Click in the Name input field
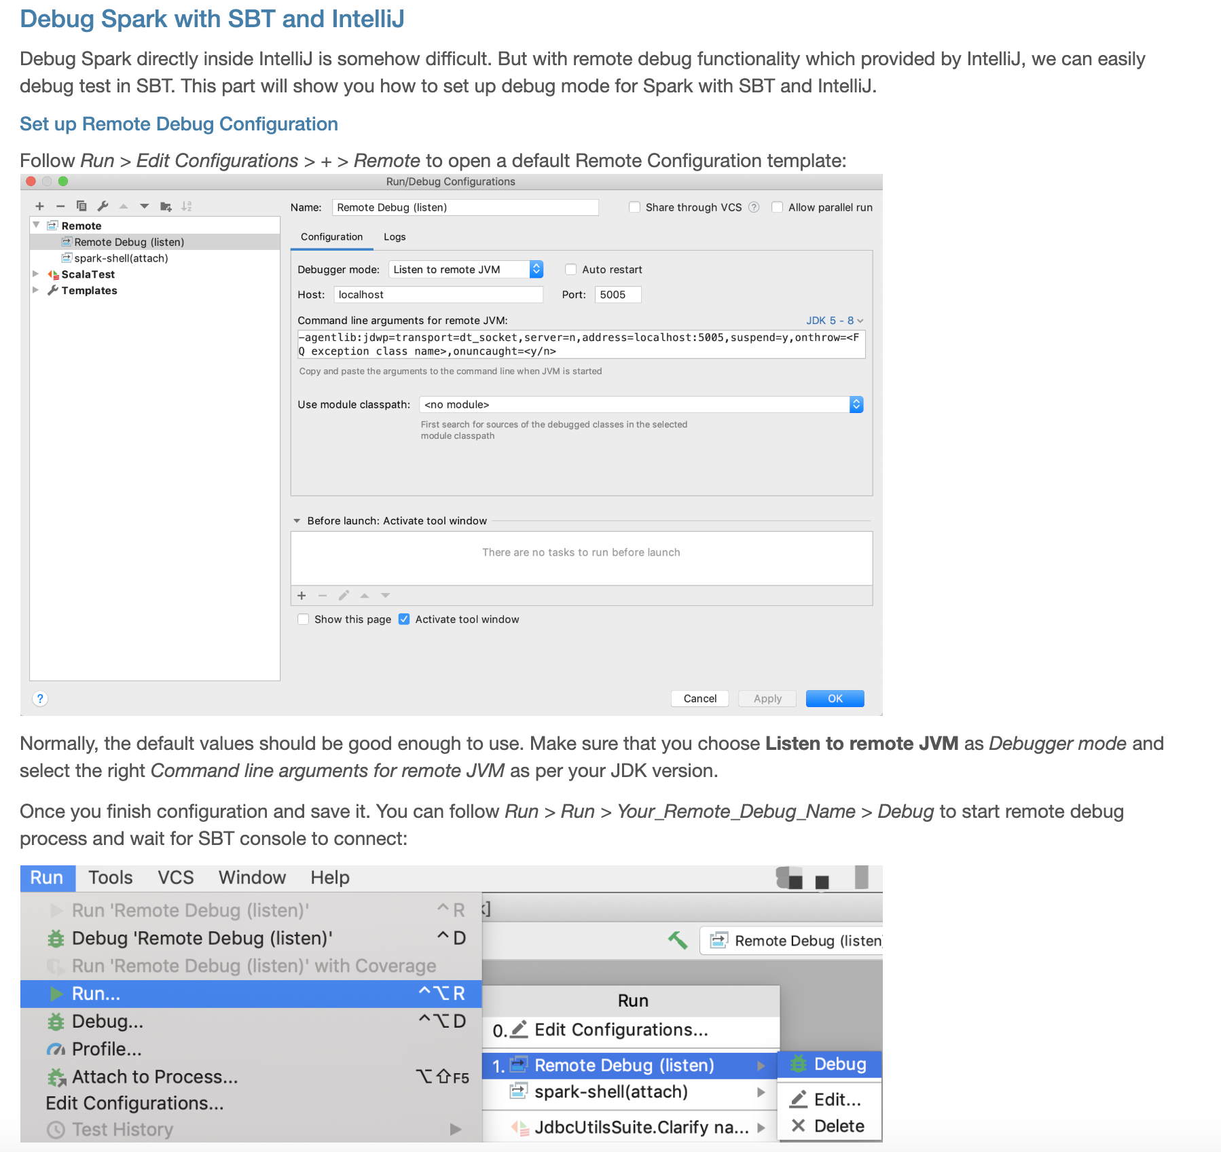 coord(465,207)
